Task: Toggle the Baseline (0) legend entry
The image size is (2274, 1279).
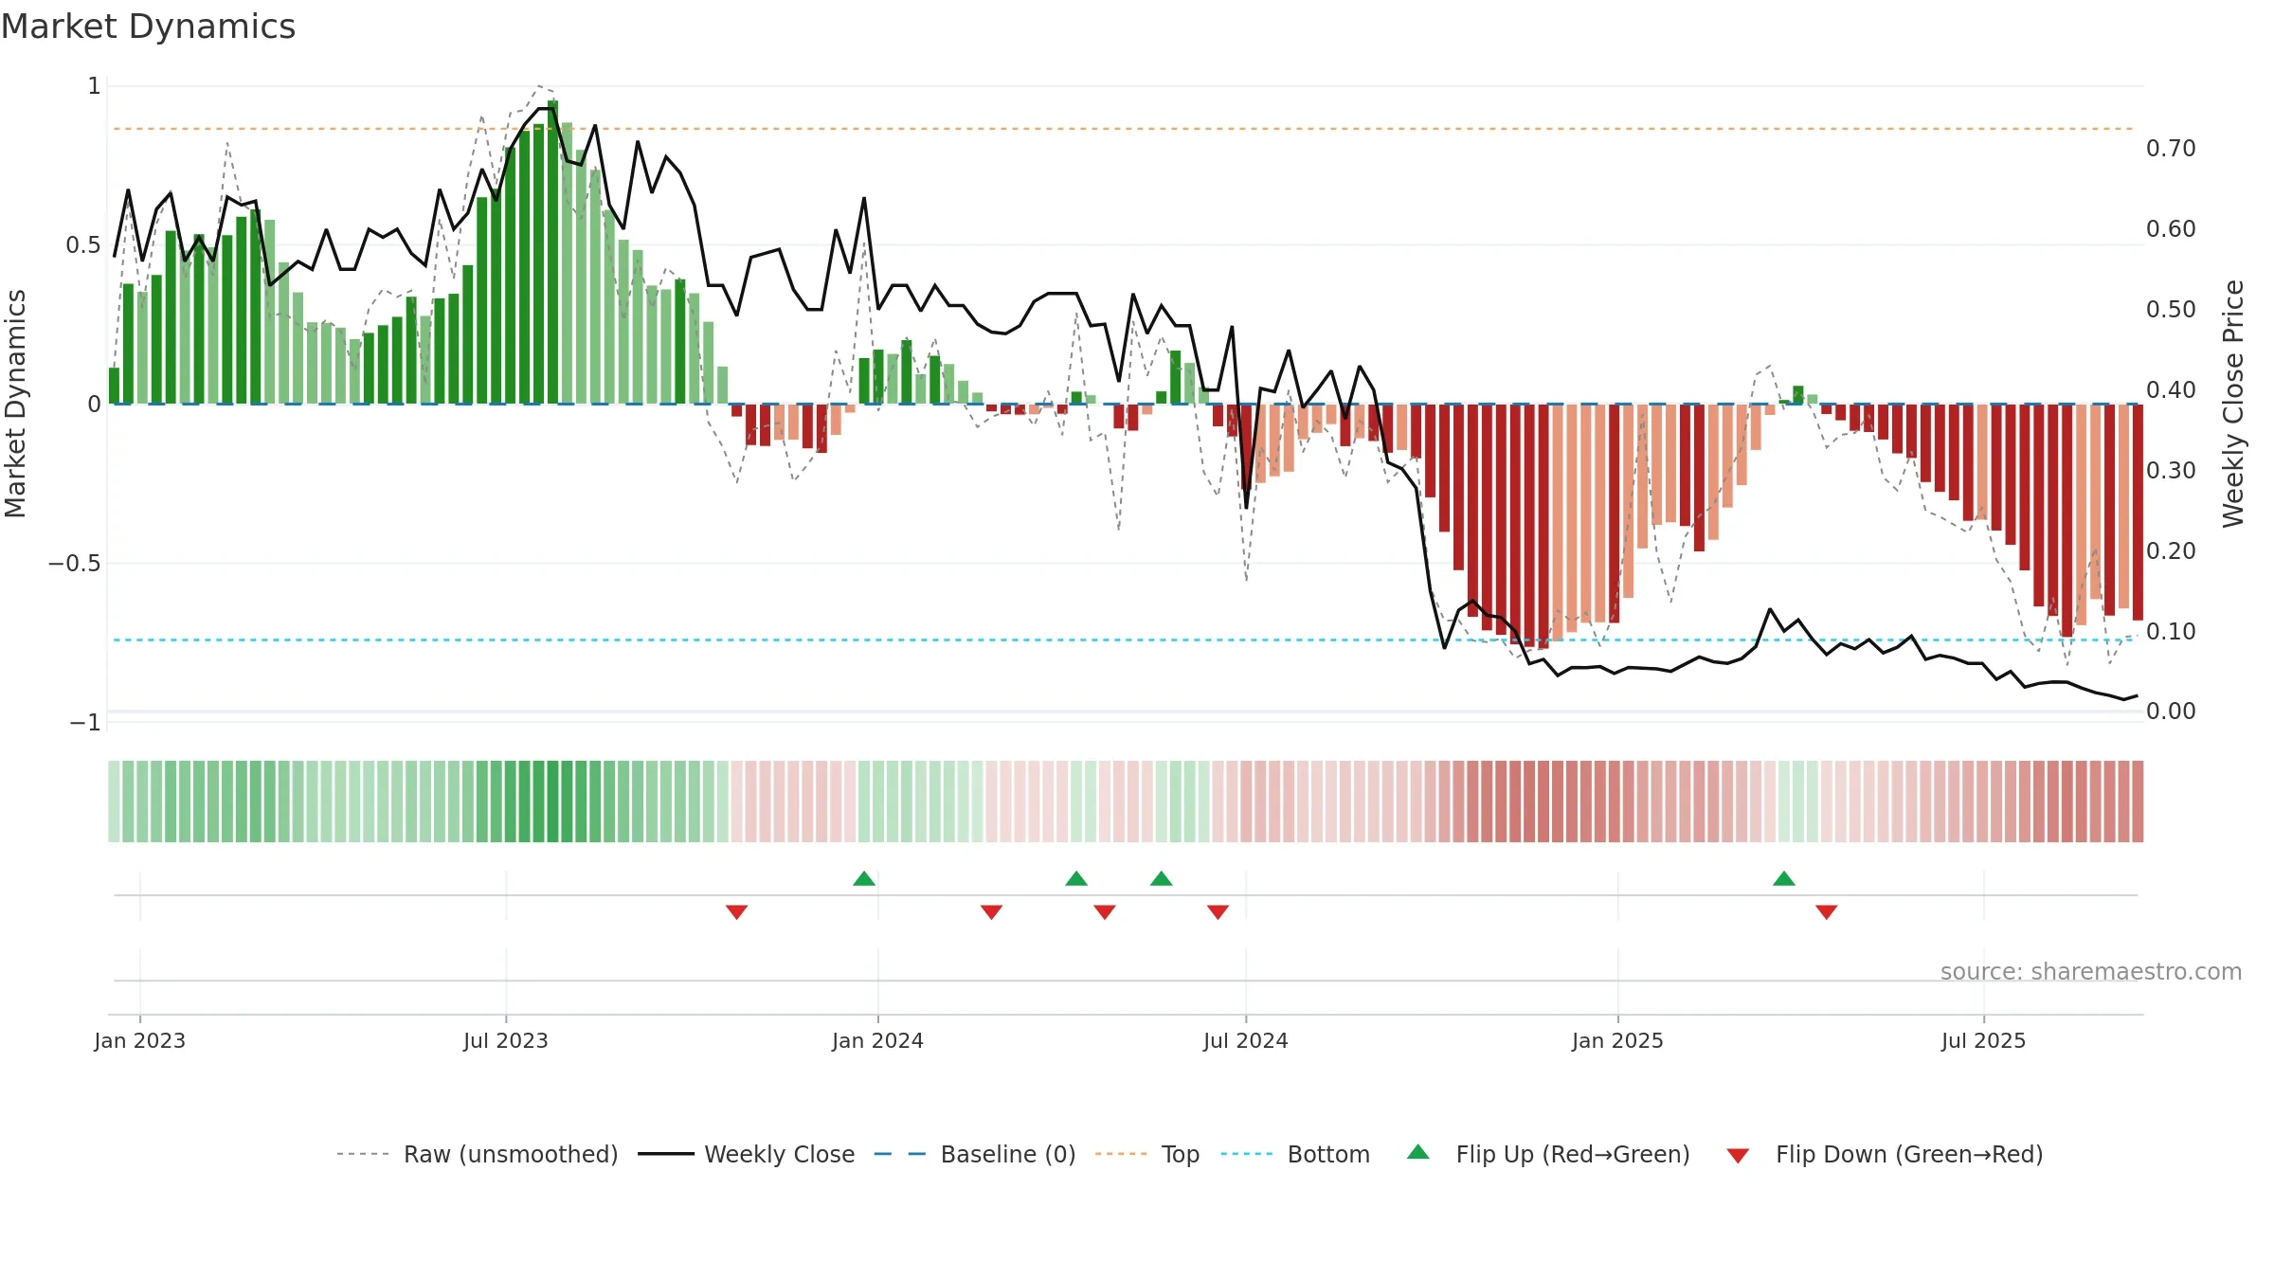Action: 974,1154
